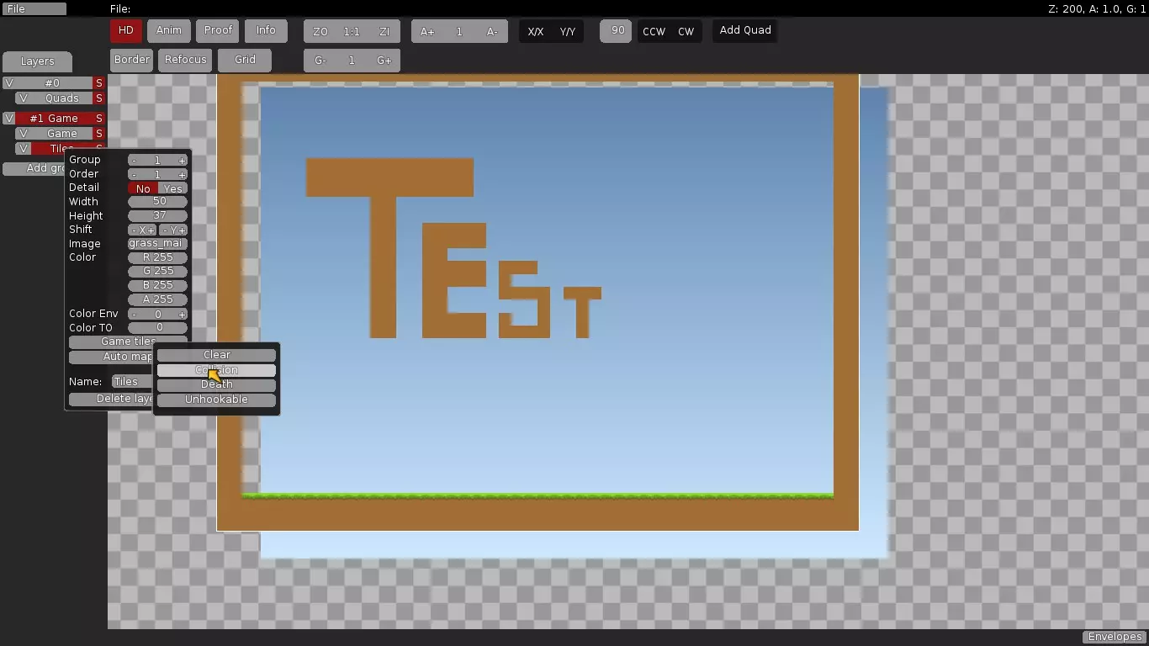Decrease the Color Env value
Image resolution: width=1149 pixels, height=646 pixels.
click(134, 314)
